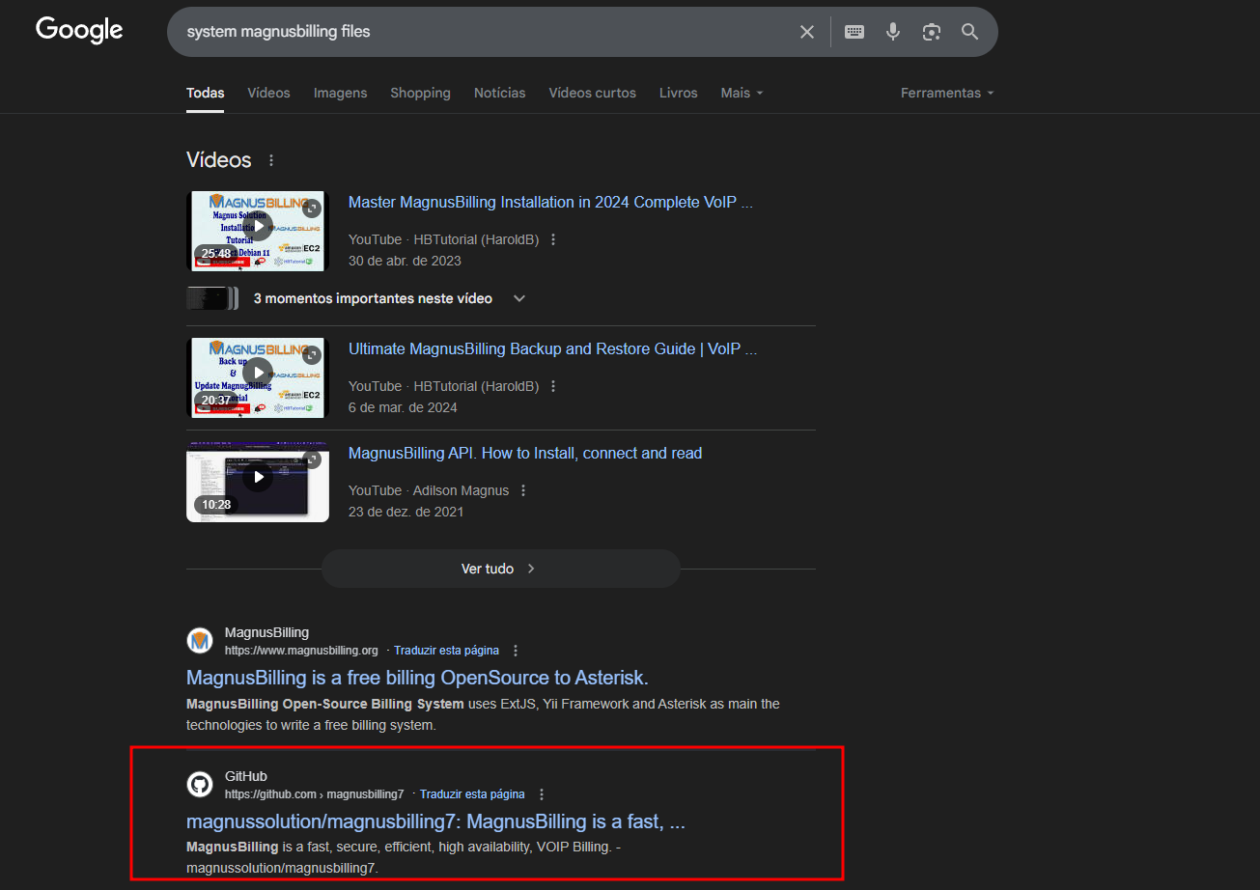
Task: Open MagnusBilling API How to Install link
Action: click(525, 454)
